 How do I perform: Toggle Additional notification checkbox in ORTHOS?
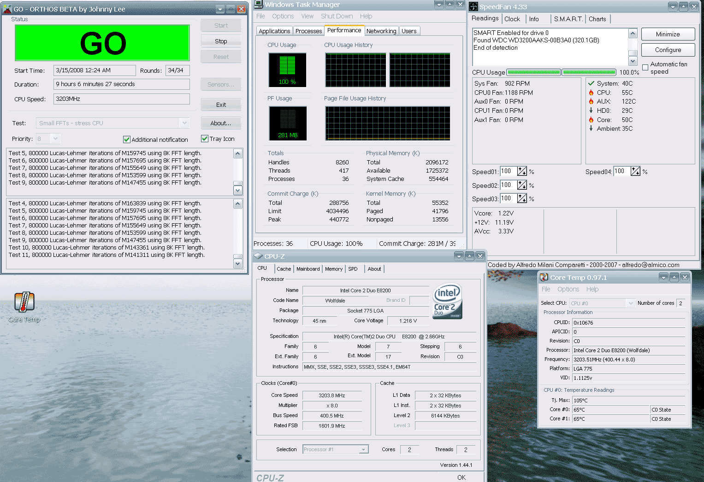[x=127, y=139]
